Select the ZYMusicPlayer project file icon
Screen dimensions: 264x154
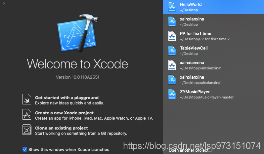pyautogui.click(x=172, y=94)
